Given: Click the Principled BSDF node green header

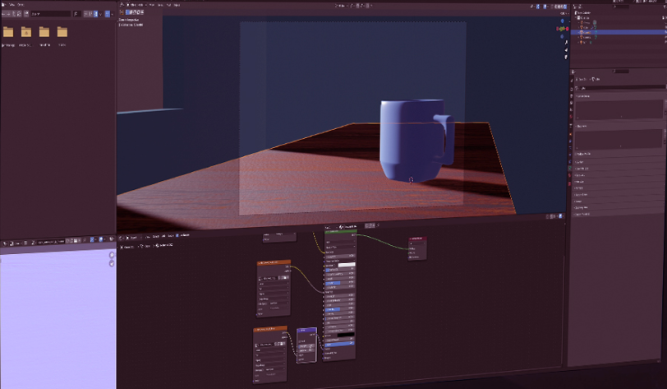Looking at the screenshot, I should [x=340, y=231].
